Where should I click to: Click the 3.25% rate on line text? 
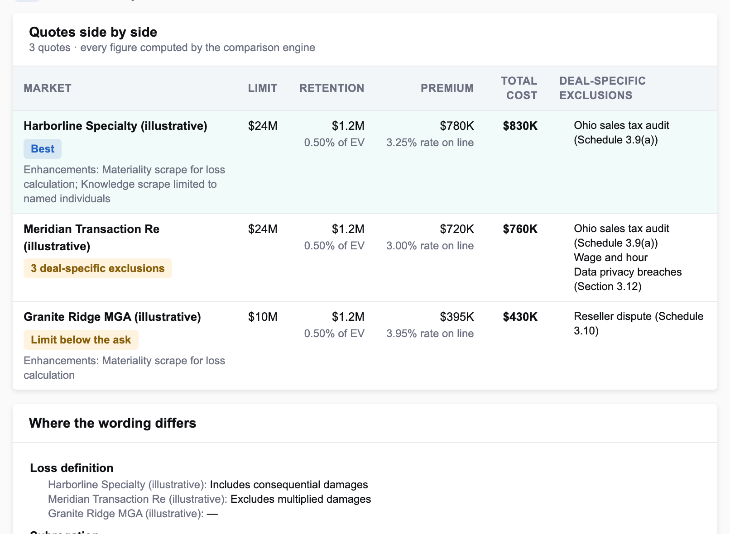tap(430, 143)
